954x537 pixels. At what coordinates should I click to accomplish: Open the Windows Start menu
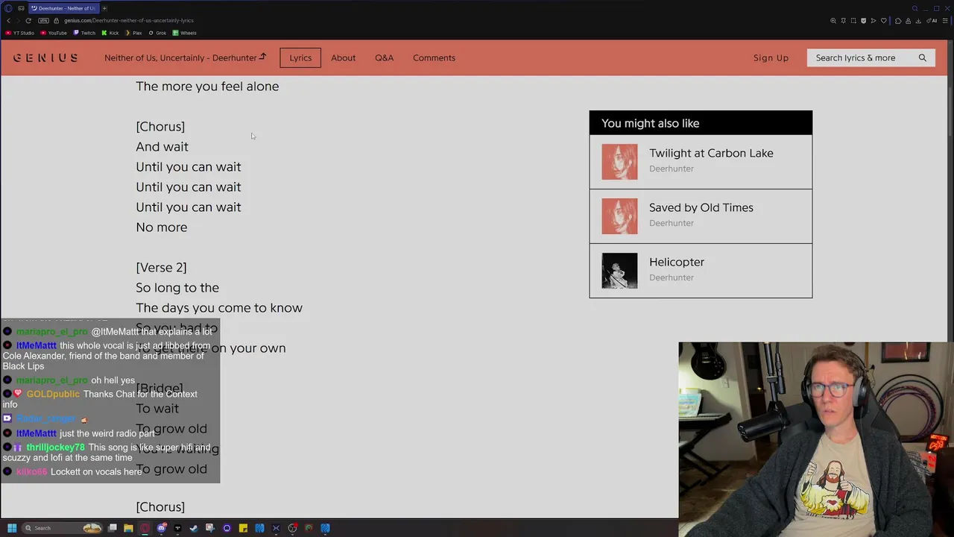click(11, 528)
